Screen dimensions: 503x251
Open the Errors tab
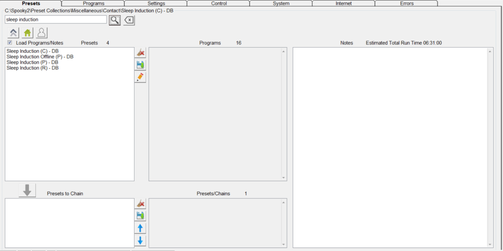pos(407,3)
